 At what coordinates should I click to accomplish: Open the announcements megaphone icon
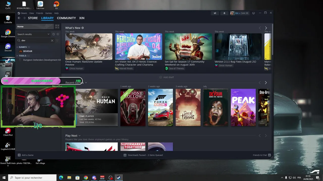tap(215, 13)
